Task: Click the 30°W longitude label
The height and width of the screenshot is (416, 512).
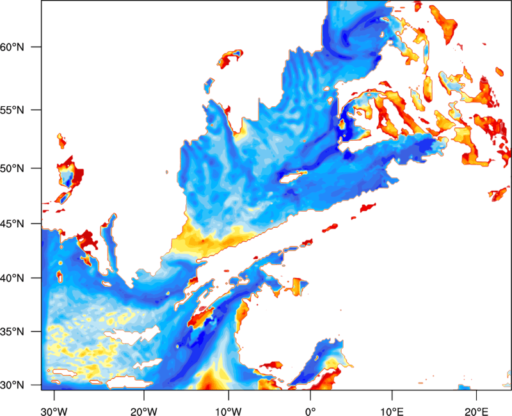Action: tap(54, 412)
